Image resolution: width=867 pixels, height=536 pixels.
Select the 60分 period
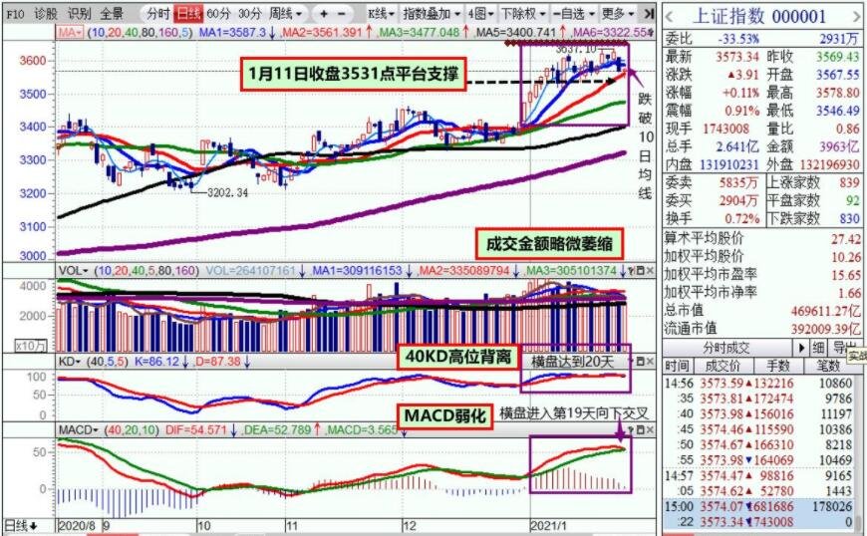[x=219, y=13]
